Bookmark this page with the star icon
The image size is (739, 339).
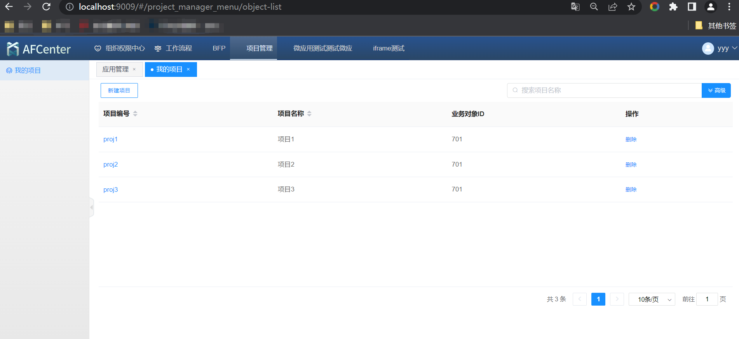[631, 7]
